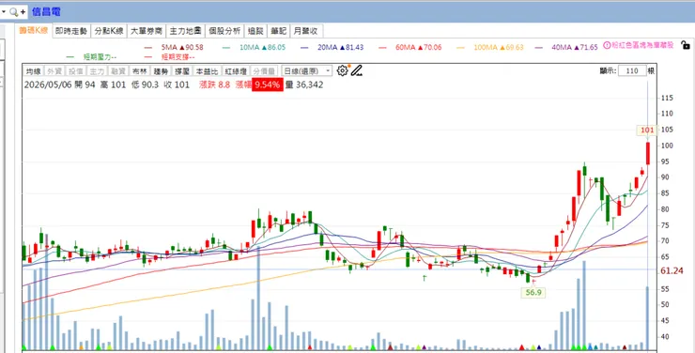Open the 大單券商 tab
Image resolution: width=695 pixels, height=353 pixels.
(147, 31)
